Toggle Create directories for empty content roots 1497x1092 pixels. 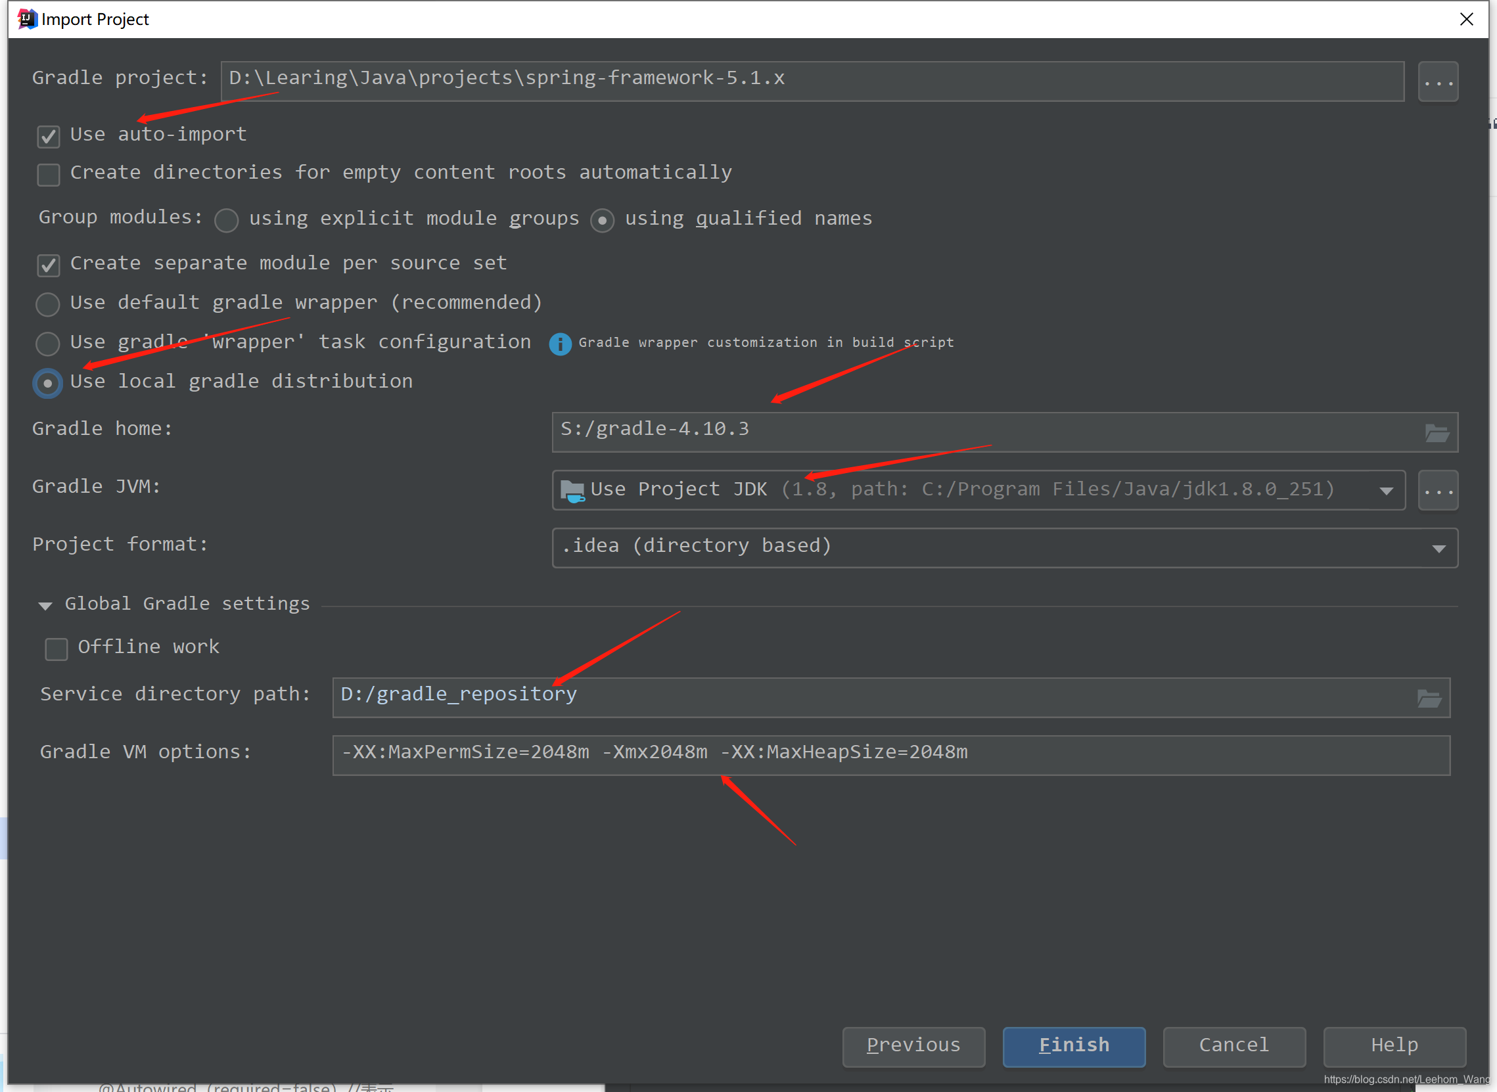pos(49,173)
